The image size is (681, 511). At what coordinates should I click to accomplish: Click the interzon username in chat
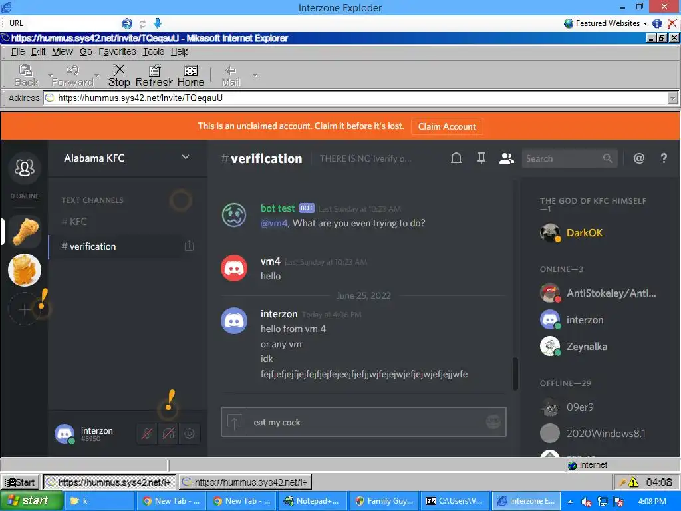click(x=279, y=314)
